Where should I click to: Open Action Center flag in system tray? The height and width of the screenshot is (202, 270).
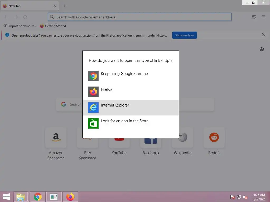[233, 197]
